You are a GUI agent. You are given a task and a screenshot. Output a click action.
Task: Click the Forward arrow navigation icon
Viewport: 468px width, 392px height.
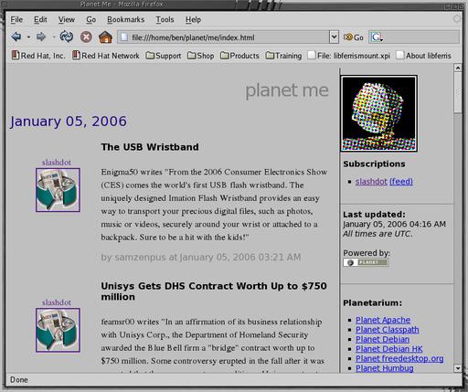pos(41,37)
